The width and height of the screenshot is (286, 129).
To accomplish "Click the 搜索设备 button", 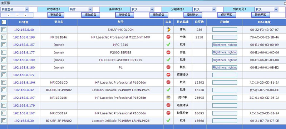I will 125,15.
